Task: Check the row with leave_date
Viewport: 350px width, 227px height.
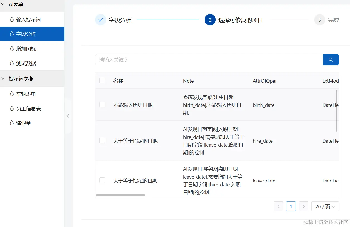Action: click(x=102, y=180)
